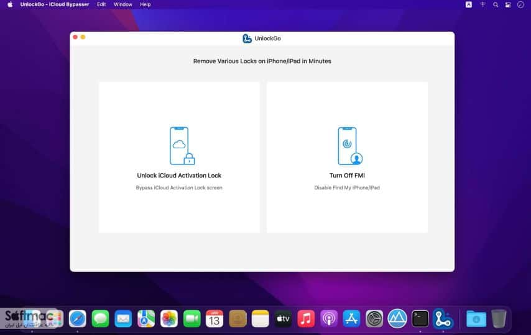Open UnlockGo - iCloud Bypasser app menu

[x=55, y=4]
